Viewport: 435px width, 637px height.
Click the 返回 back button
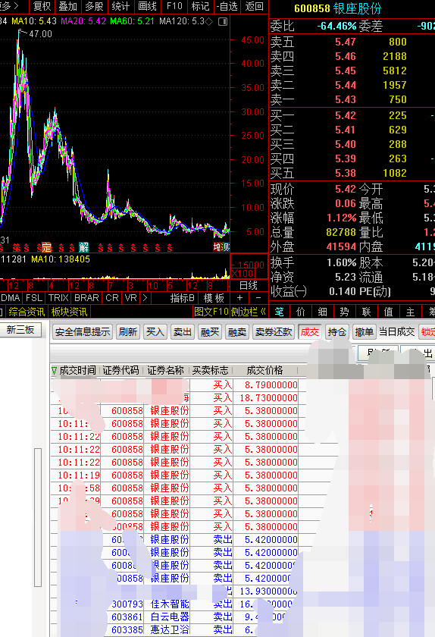click(x=255, y=7)
